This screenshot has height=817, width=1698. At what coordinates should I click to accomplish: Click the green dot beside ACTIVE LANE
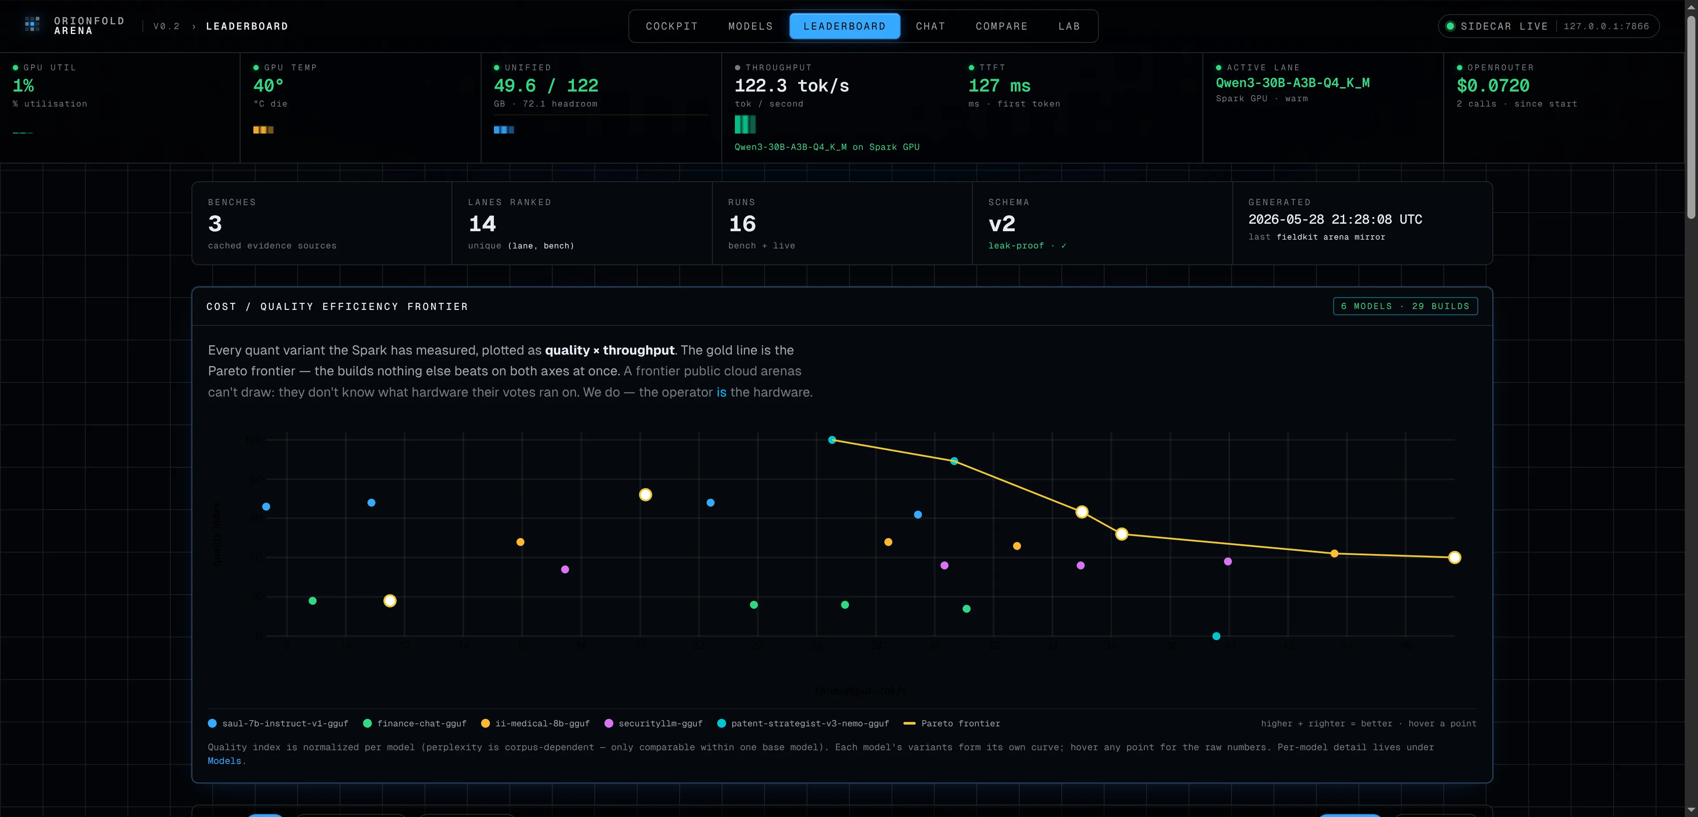pyautogui.click(x=1219, y=68)
